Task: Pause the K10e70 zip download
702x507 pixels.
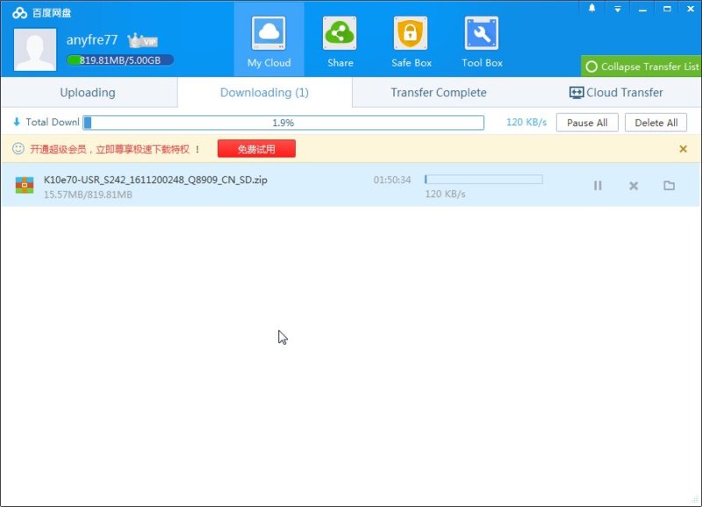Action: click(x=598, y=185)
